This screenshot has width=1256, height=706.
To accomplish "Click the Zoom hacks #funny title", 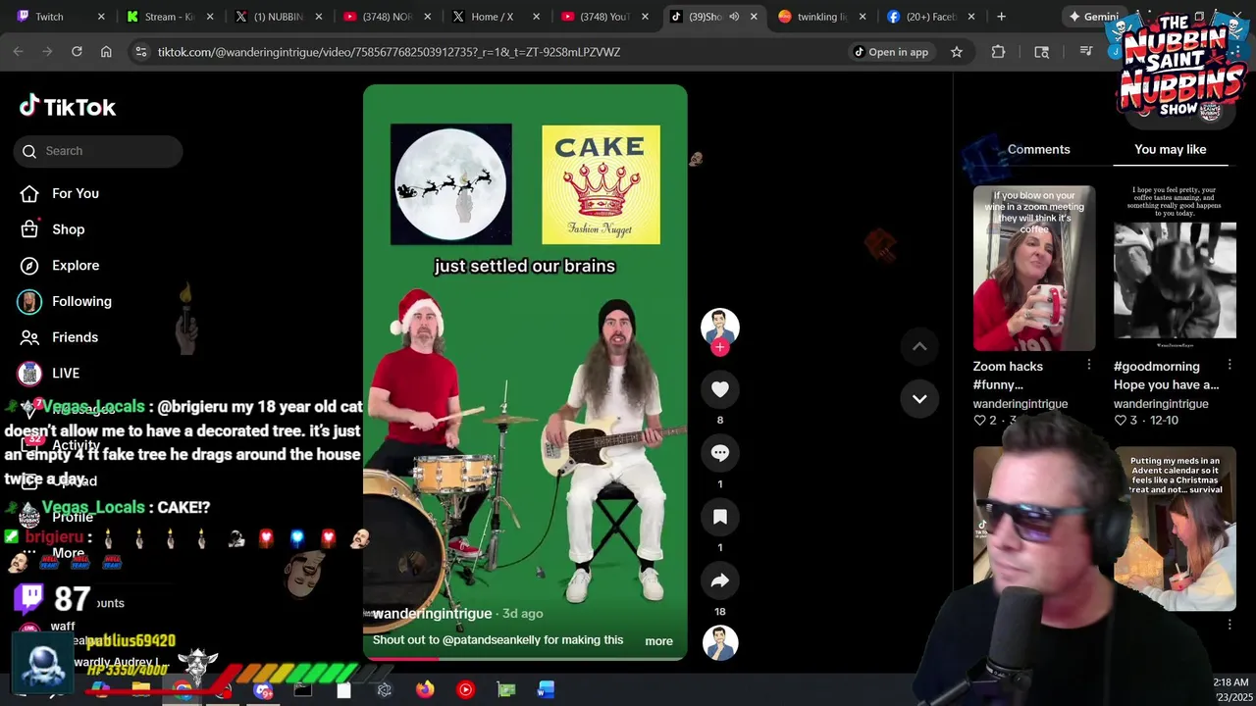I will 1008,376.
